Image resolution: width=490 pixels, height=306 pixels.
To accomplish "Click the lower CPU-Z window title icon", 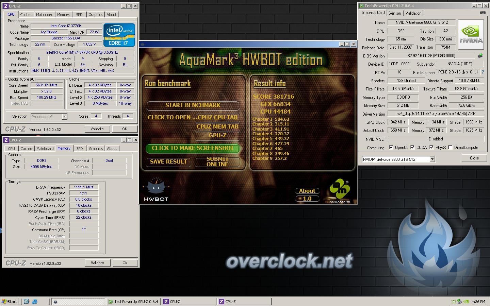I will click(x=6, y=140).
